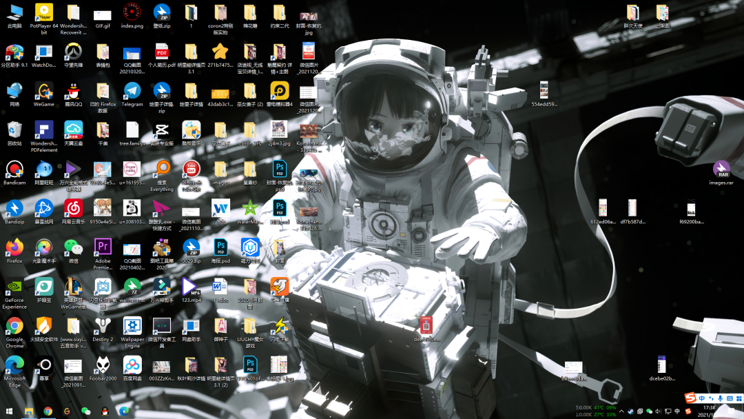The image size is (744, 419).
Task: Select the 海报.psd Photoshop file
Action: point(220,251)
